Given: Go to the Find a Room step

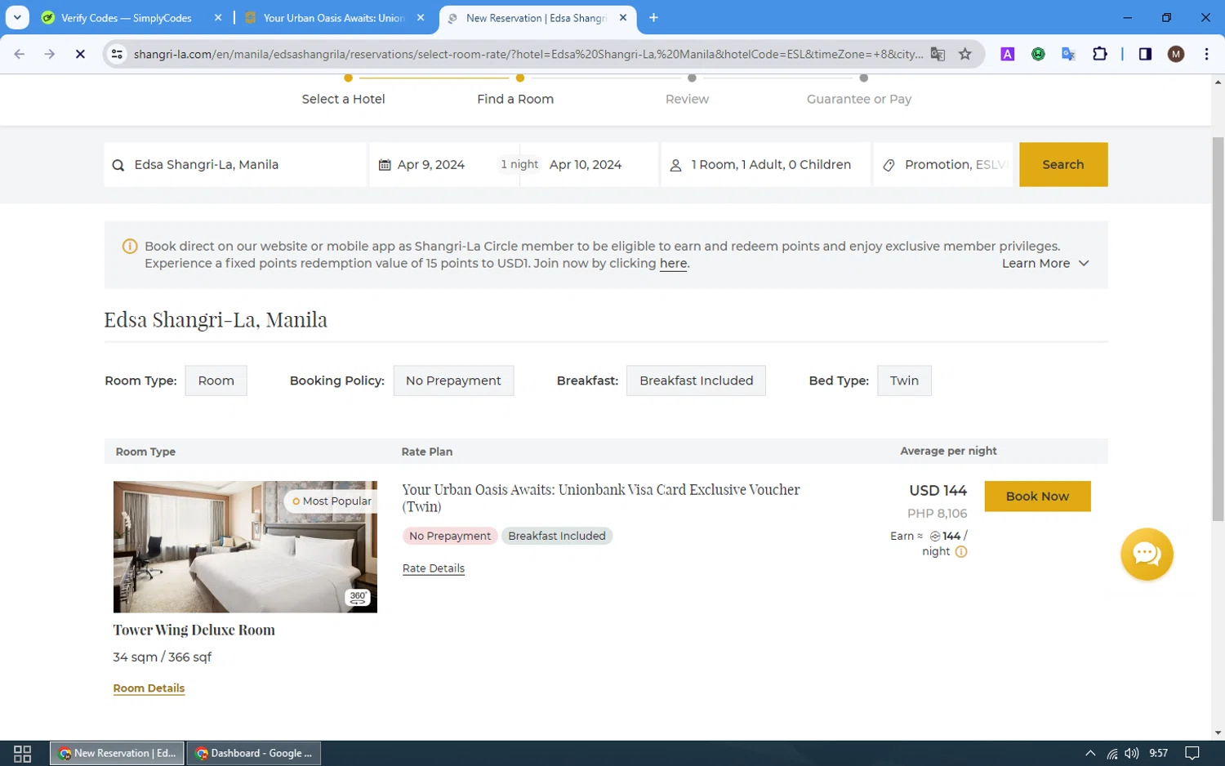Looking at the screenshot, I should pyautogui.click(x=515, y=99).
